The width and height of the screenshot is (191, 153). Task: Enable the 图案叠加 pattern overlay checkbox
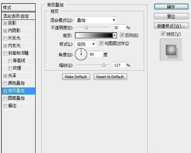point(5,98)
